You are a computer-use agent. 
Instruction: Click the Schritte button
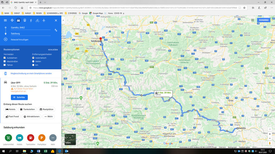tap(19, 97)
